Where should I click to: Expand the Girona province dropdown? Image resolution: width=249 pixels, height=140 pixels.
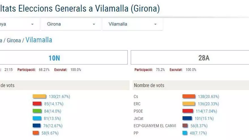[x=71, y=24]
